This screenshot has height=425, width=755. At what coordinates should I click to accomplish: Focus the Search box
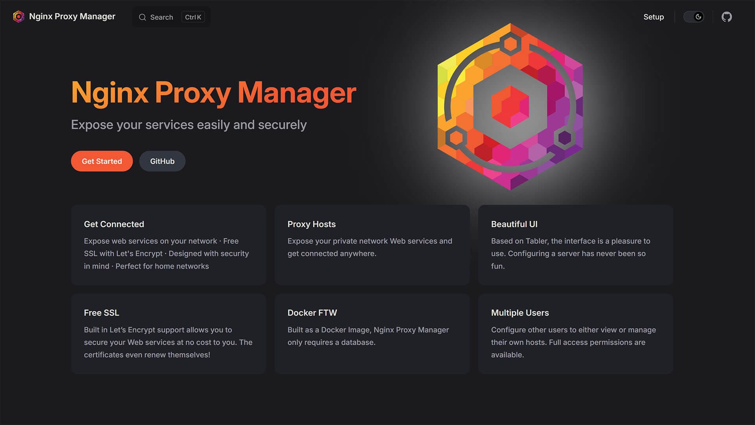point(162,17)
